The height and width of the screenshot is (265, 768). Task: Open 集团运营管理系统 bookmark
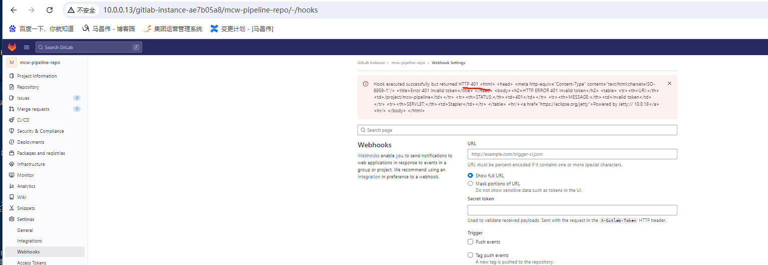click(173, 29)
